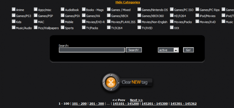Select the Games/PSP checkbox

coord(35,16)
